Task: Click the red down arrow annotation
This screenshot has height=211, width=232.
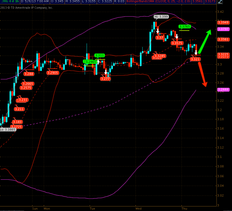Action: pyautogui.click(x=202, y=74)
